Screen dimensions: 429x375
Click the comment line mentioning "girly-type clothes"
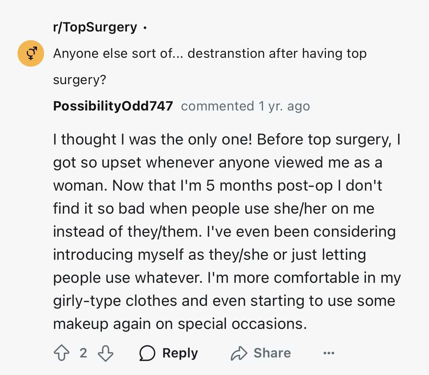(x=224, y=301)
